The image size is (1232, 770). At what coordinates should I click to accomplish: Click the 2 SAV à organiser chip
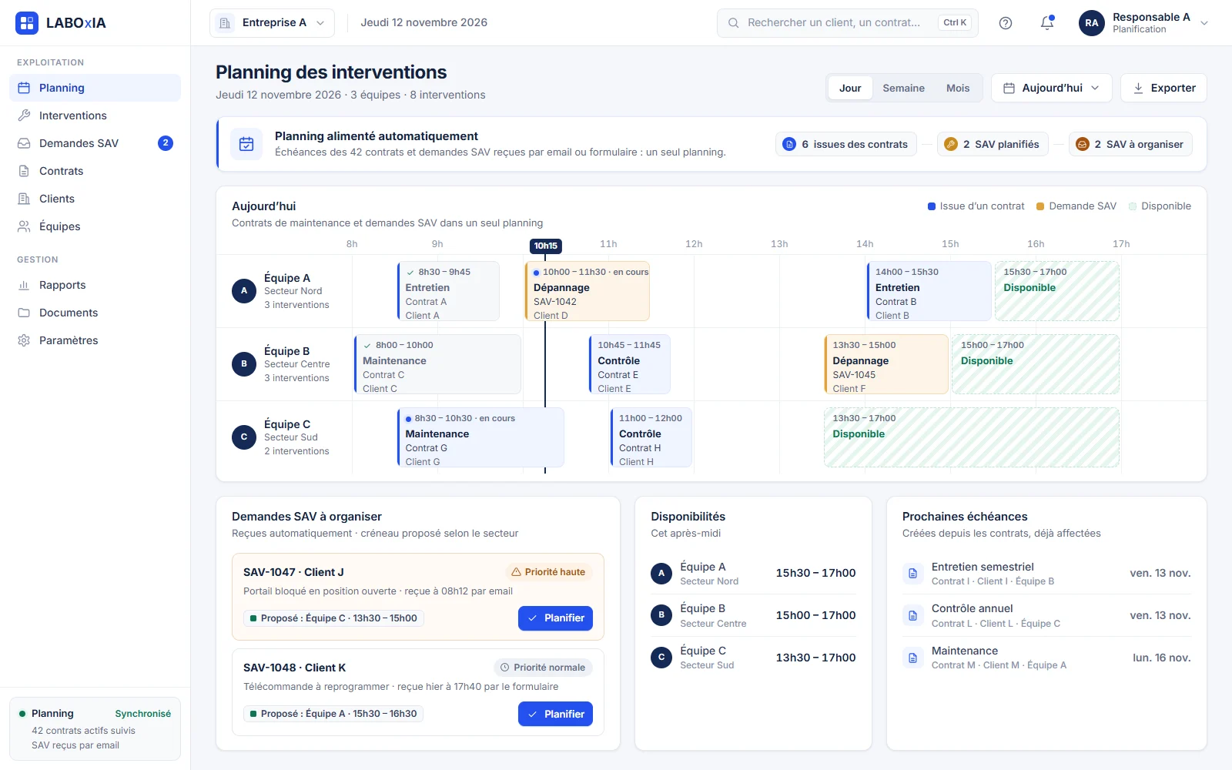(x=1130, y=144)
